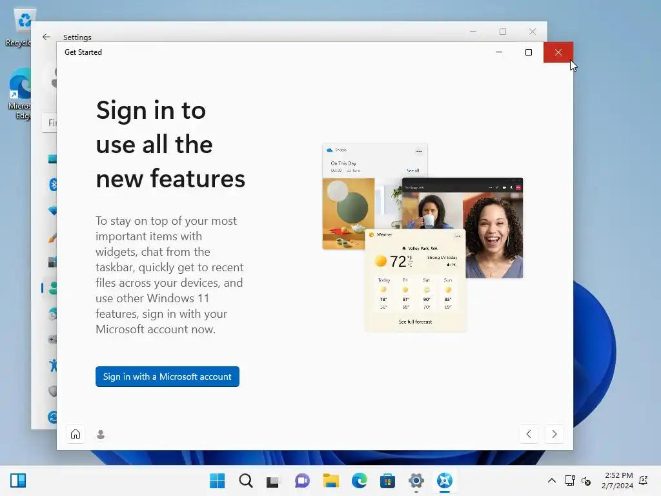Click Settings search field behind window
661x496 pixels.
pos(50,123)
